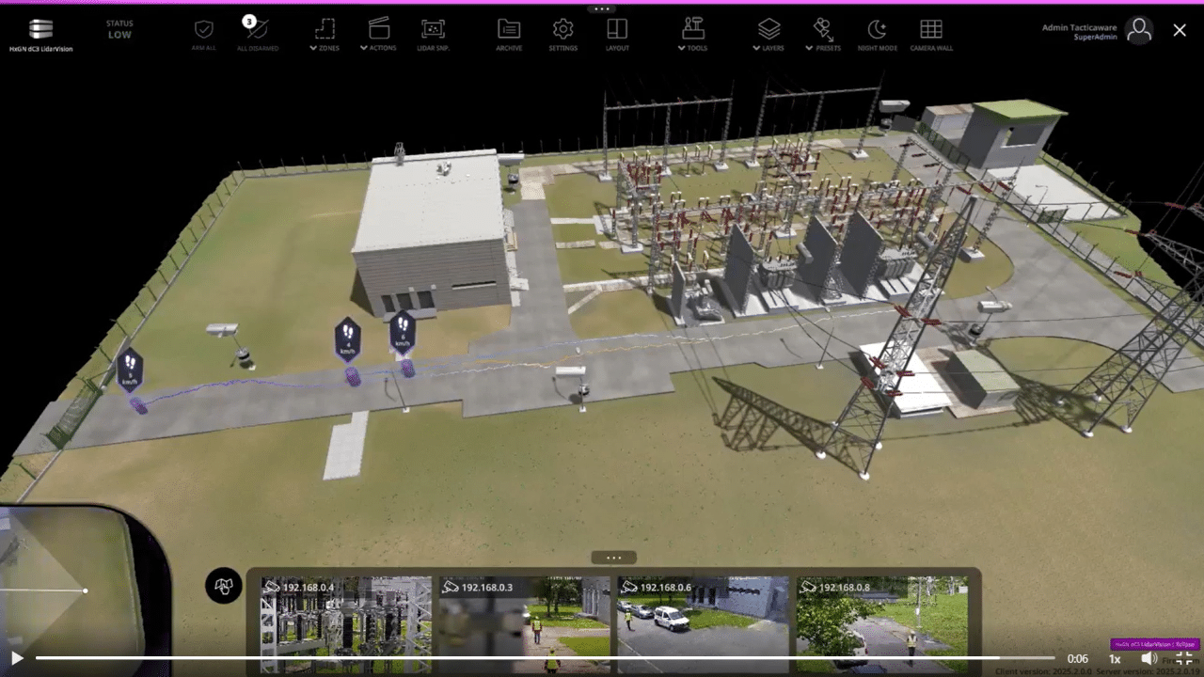The height and width of the screenshot is (677, 1204).
Task: Open the Admin Tacticaware profile
Action: 1139,31
